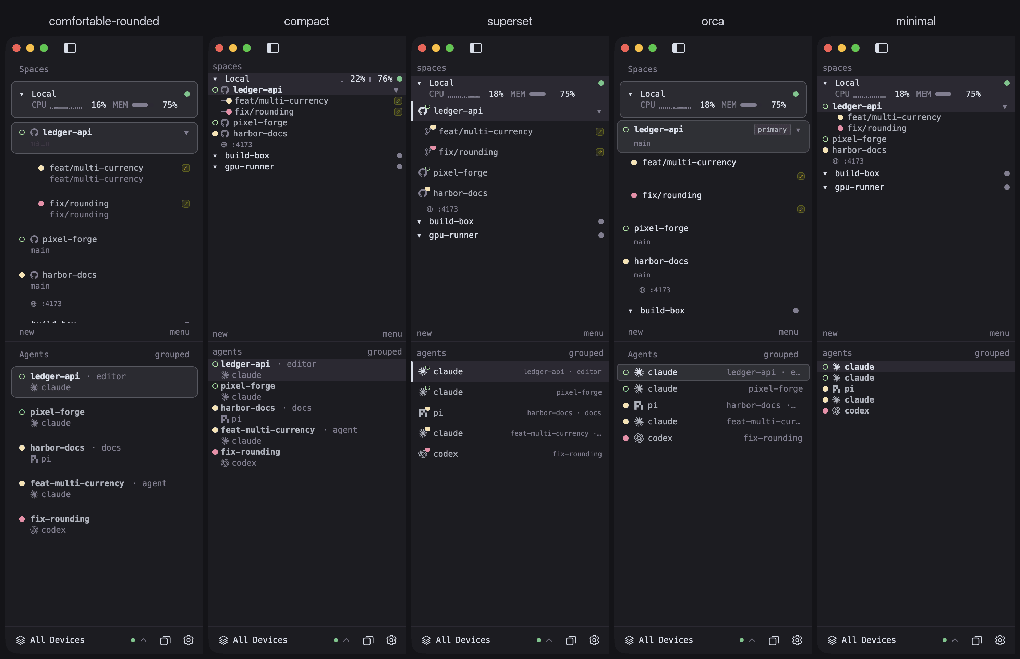Collapse Local space in compact panel
This screenshot has height=659, width=1020.
click(x=215, y=79)
